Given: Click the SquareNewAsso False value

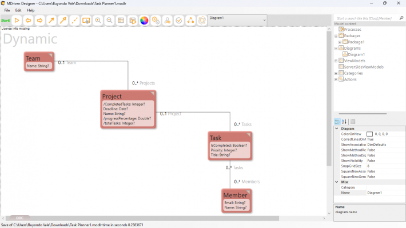Looking at the screenshot, I should pos(386,171).
